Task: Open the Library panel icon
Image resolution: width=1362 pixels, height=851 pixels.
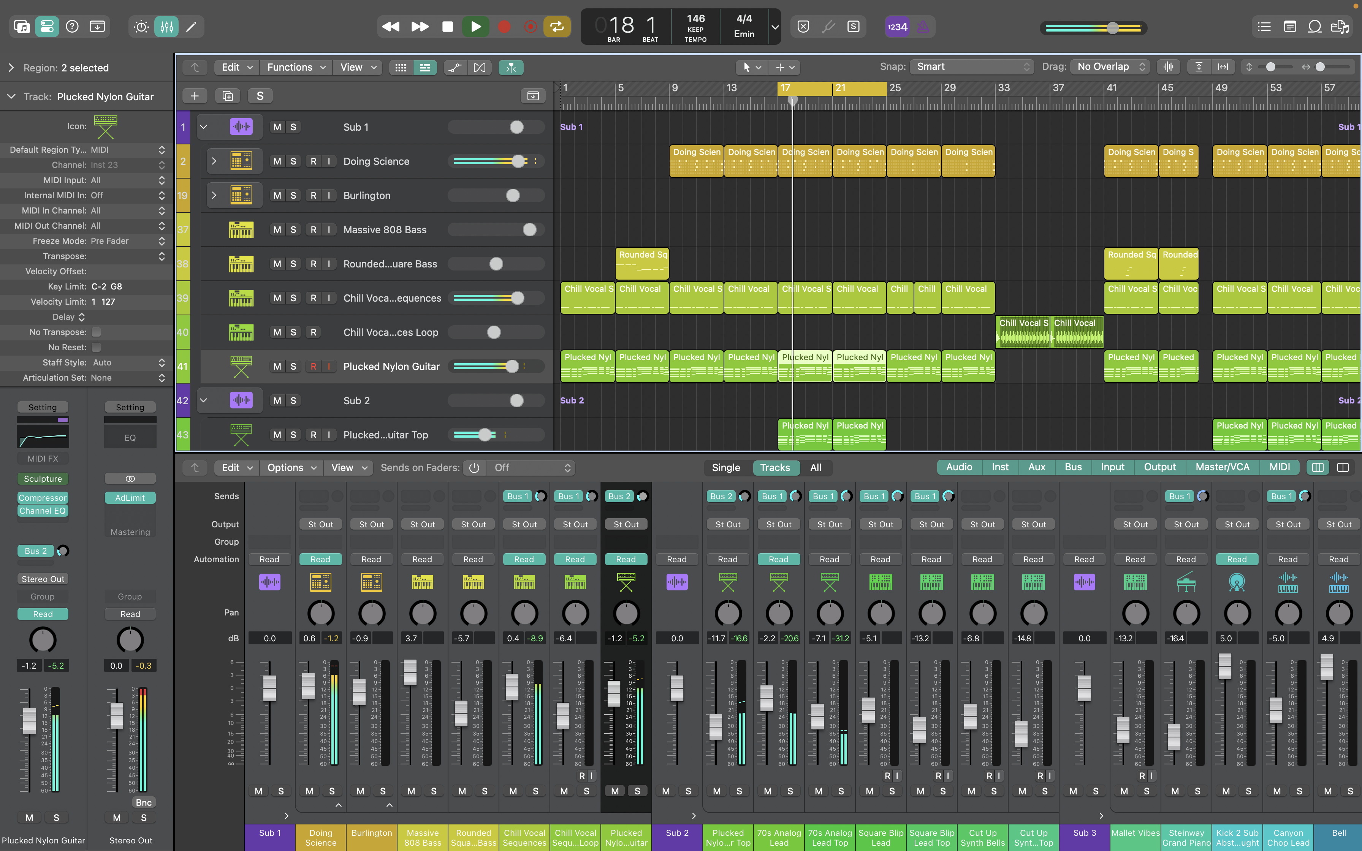Action: 22,27
